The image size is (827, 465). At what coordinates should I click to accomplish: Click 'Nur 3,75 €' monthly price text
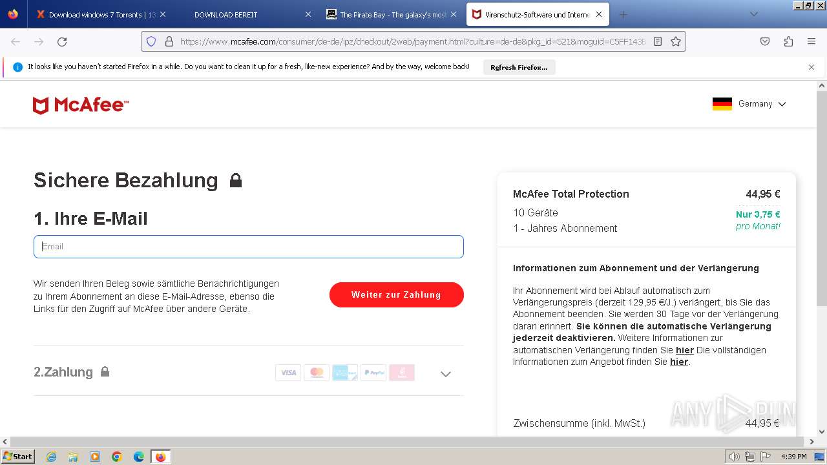pos(758,214)
